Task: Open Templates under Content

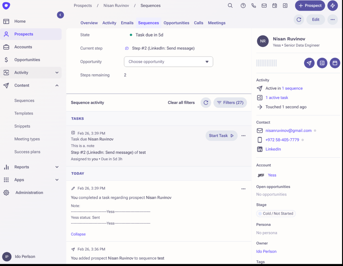Action: pyautogui.click(x=24, y=113)
